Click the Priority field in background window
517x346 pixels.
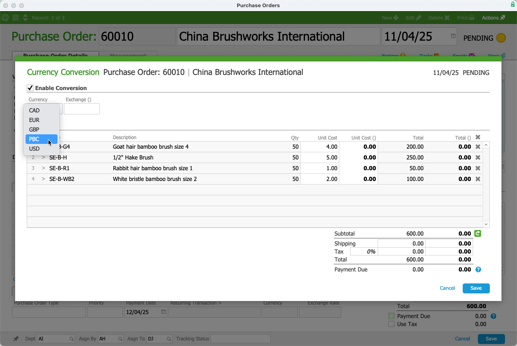click(105, 312)
